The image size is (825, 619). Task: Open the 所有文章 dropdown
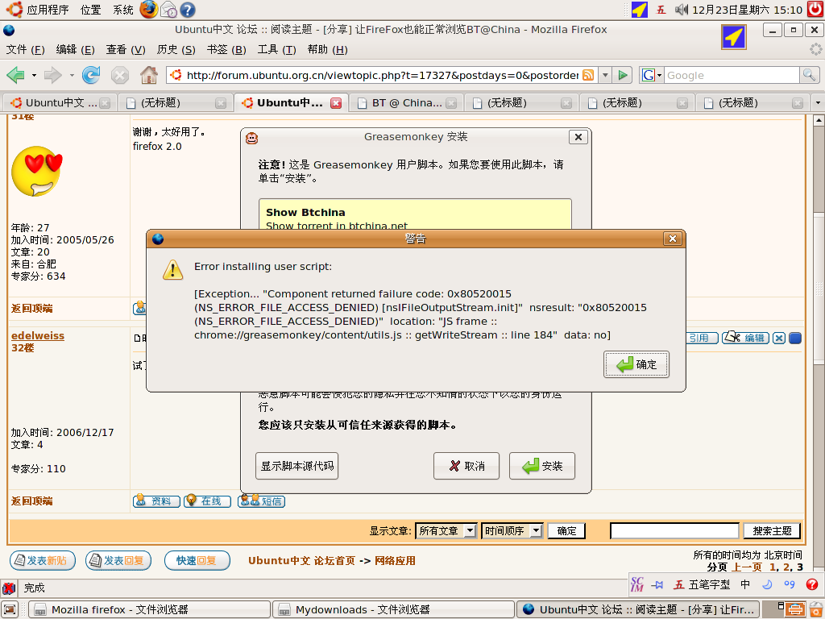click(446, 530)
